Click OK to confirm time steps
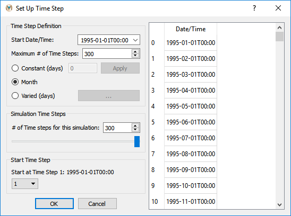This screenshot has width=291, height=216. [x=54, y=204]
